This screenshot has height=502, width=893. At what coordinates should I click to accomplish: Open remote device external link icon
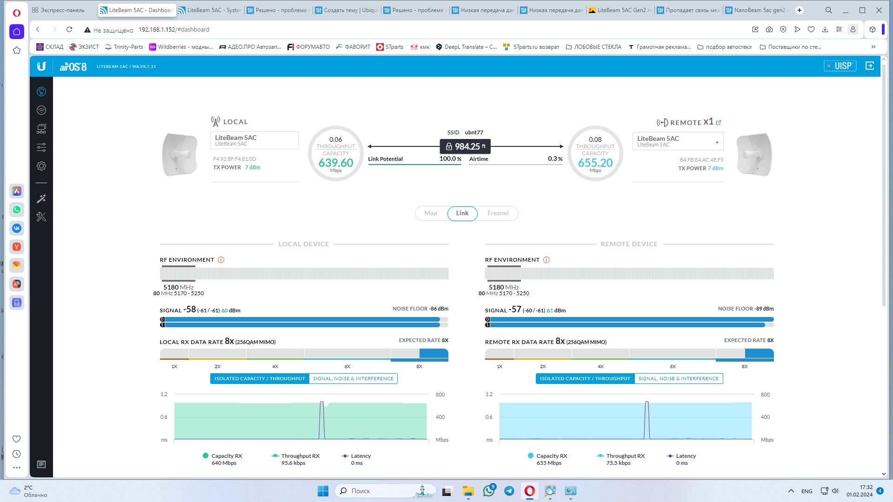pyautogui.click(x=719, y=123)
